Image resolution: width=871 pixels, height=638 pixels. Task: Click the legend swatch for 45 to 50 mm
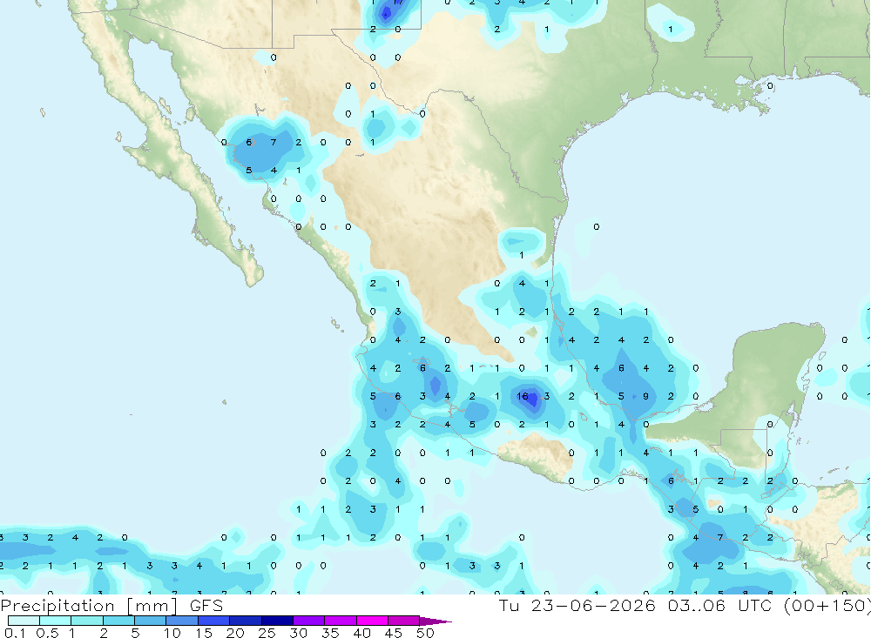click(x=404, y=621)
